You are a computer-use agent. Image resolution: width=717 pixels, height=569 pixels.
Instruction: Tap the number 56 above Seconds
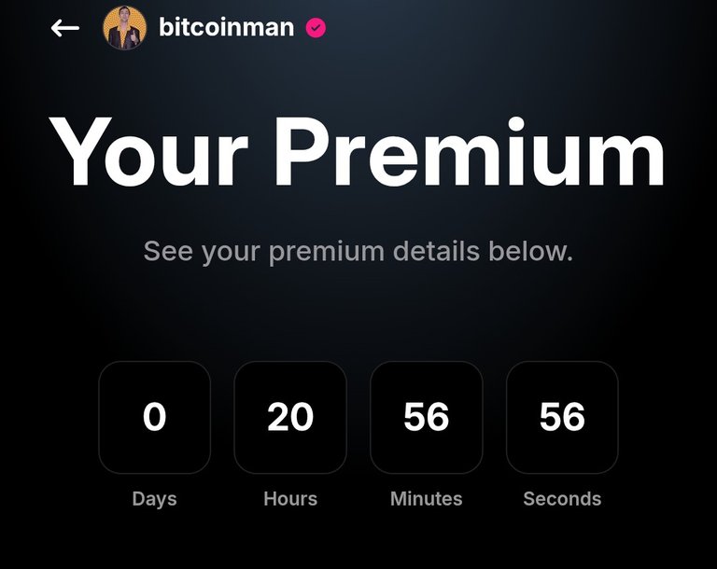(562, 416)
